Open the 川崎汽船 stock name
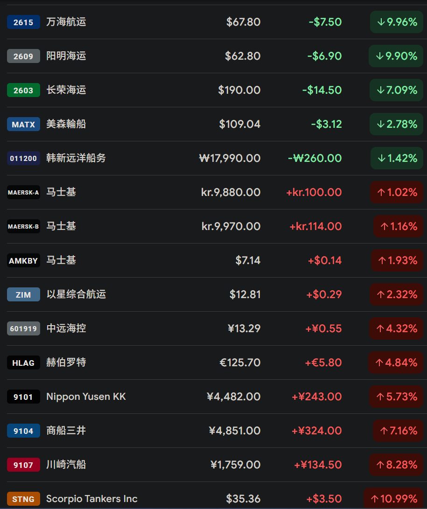The image size is (427, 509). pyautogui.click(x=66, y=465)
